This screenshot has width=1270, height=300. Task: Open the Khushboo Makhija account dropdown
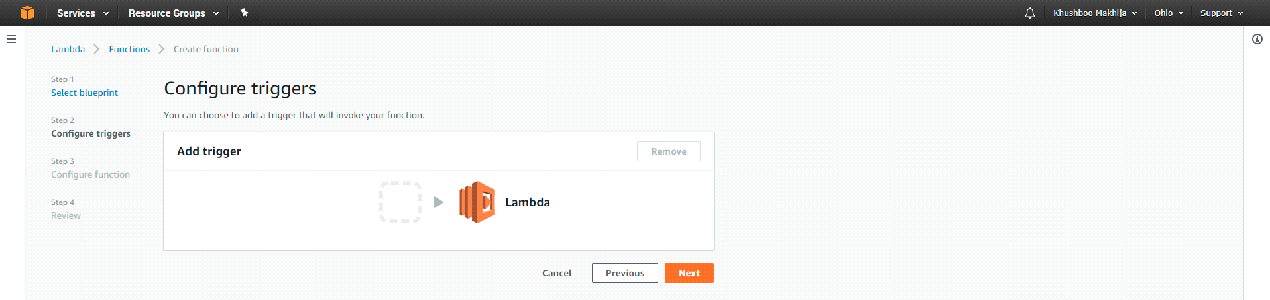[x=1095, y=13]
